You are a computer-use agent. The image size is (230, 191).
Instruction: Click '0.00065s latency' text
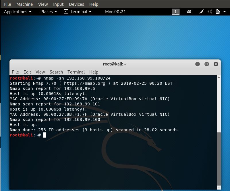tap(61, 109)
